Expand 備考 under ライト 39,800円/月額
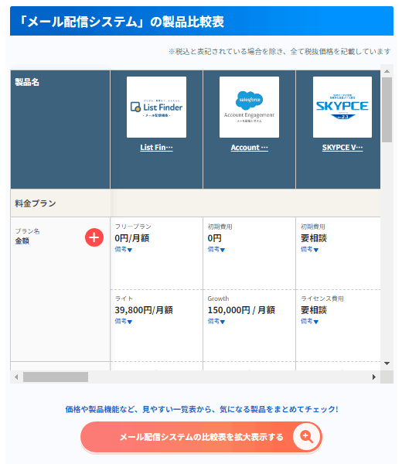This screenshot has height=464, width=402. tap(124, 322)
